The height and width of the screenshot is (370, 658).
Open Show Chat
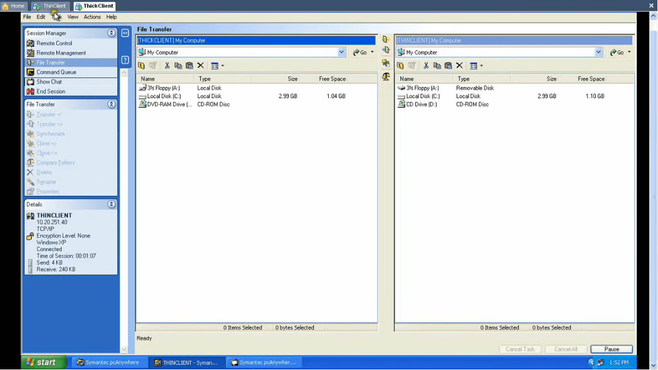tap(49, 82)
